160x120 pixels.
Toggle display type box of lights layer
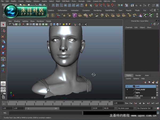pyautogui.click(x=131, y=93)
